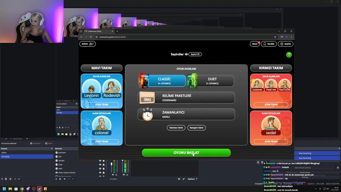341x192 pixels.
Task: Open Windows Start menu
Action: pos(4,189)
